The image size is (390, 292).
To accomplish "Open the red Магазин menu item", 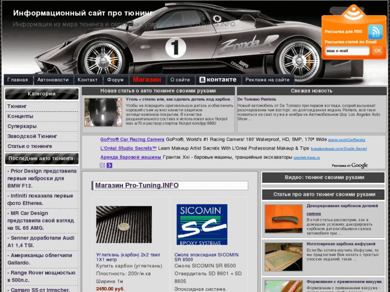I will [146, 80].
